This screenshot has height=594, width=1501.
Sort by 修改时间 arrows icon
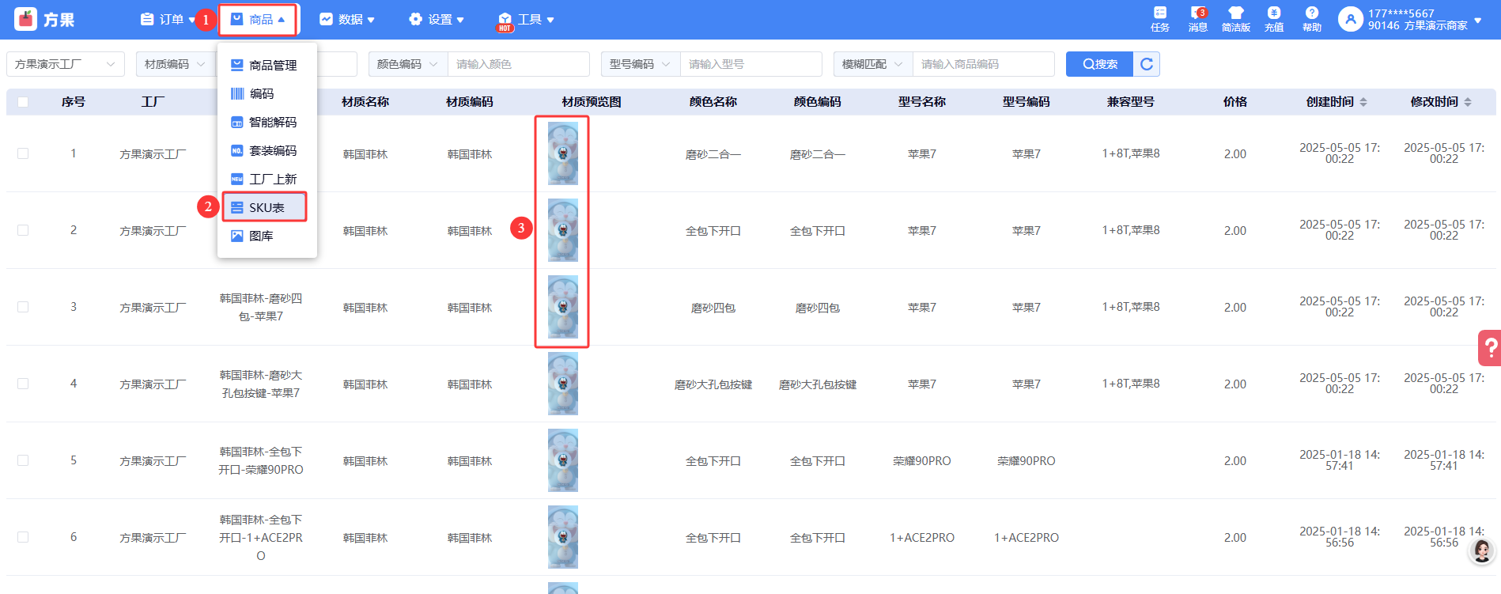[x=1468, y=102]
